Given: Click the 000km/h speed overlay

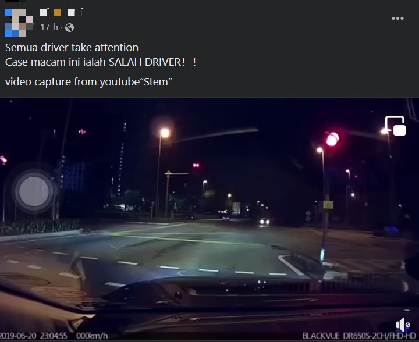Looking at the screenshot, I should 92,336.
